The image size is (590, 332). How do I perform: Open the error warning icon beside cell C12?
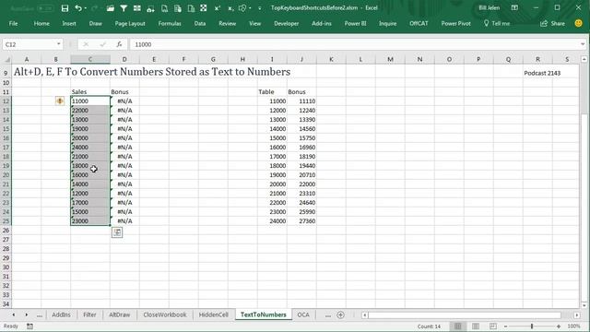point(59,101)
